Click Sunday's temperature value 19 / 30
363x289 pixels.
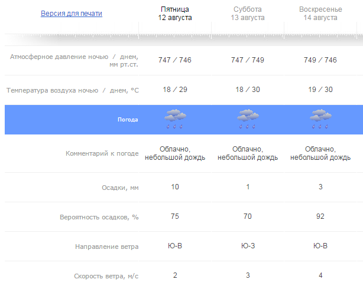[x=320, y=90]
